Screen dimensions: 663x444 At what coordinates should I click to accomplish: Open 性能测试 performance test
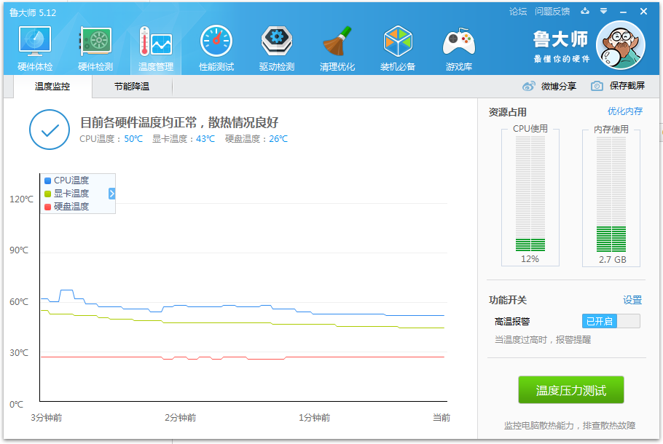(x=216, y=48)
